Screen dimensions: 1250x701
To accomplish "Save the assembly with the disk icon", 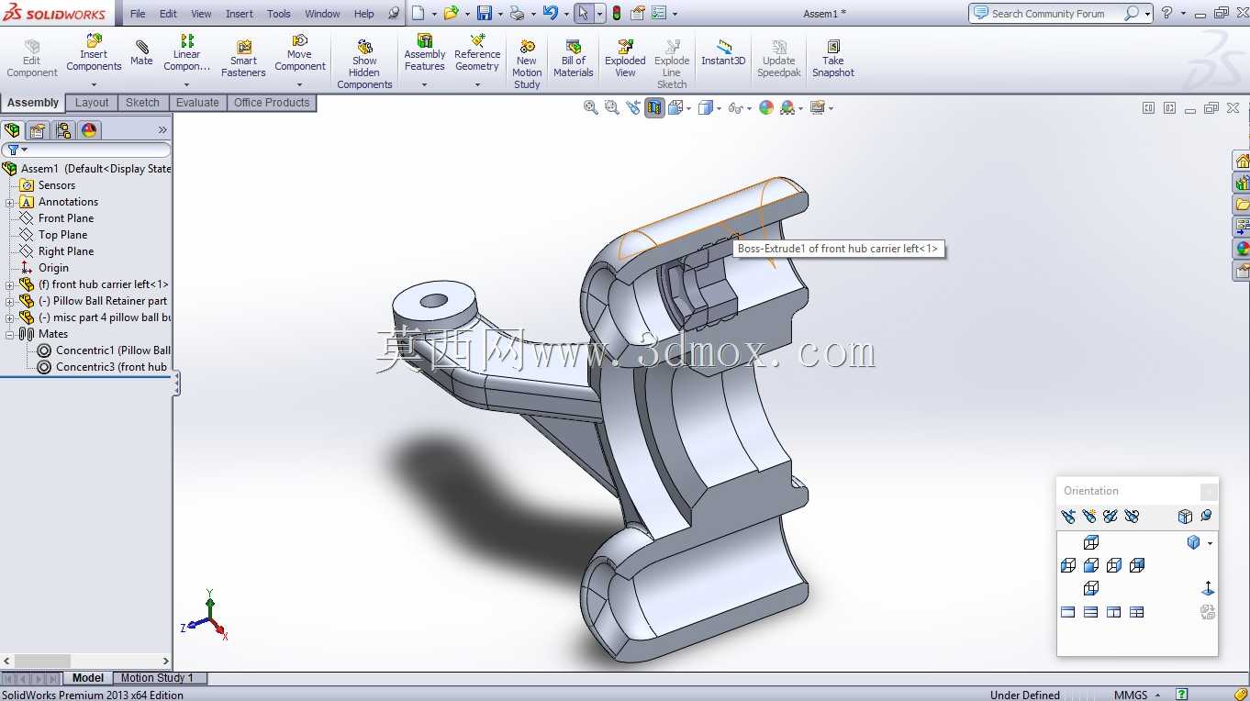I will 485,13.
